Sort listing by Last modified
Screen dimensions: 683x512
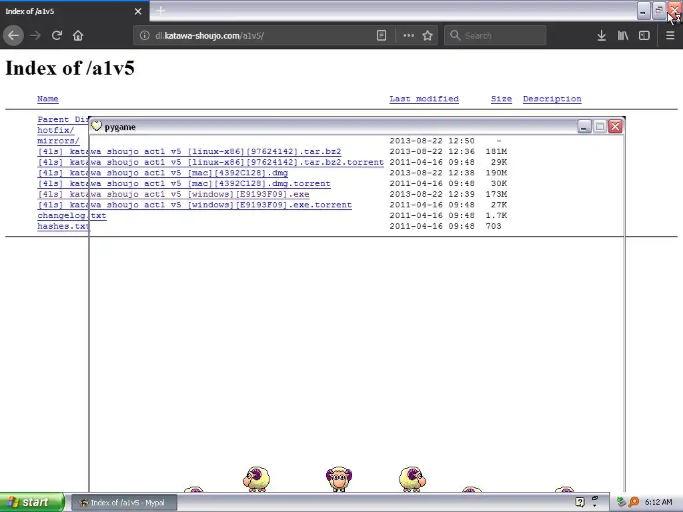[424, 99]
